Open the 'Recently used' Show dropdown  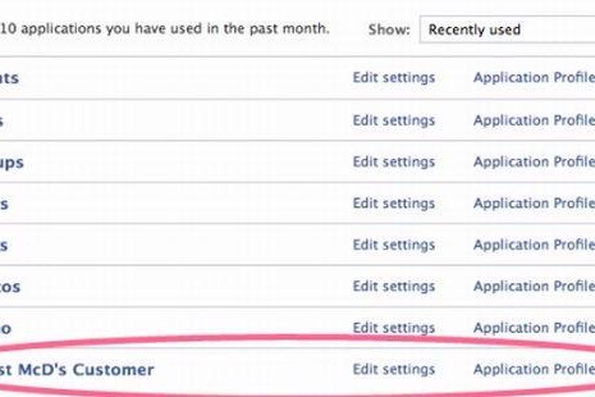[506, 30]
